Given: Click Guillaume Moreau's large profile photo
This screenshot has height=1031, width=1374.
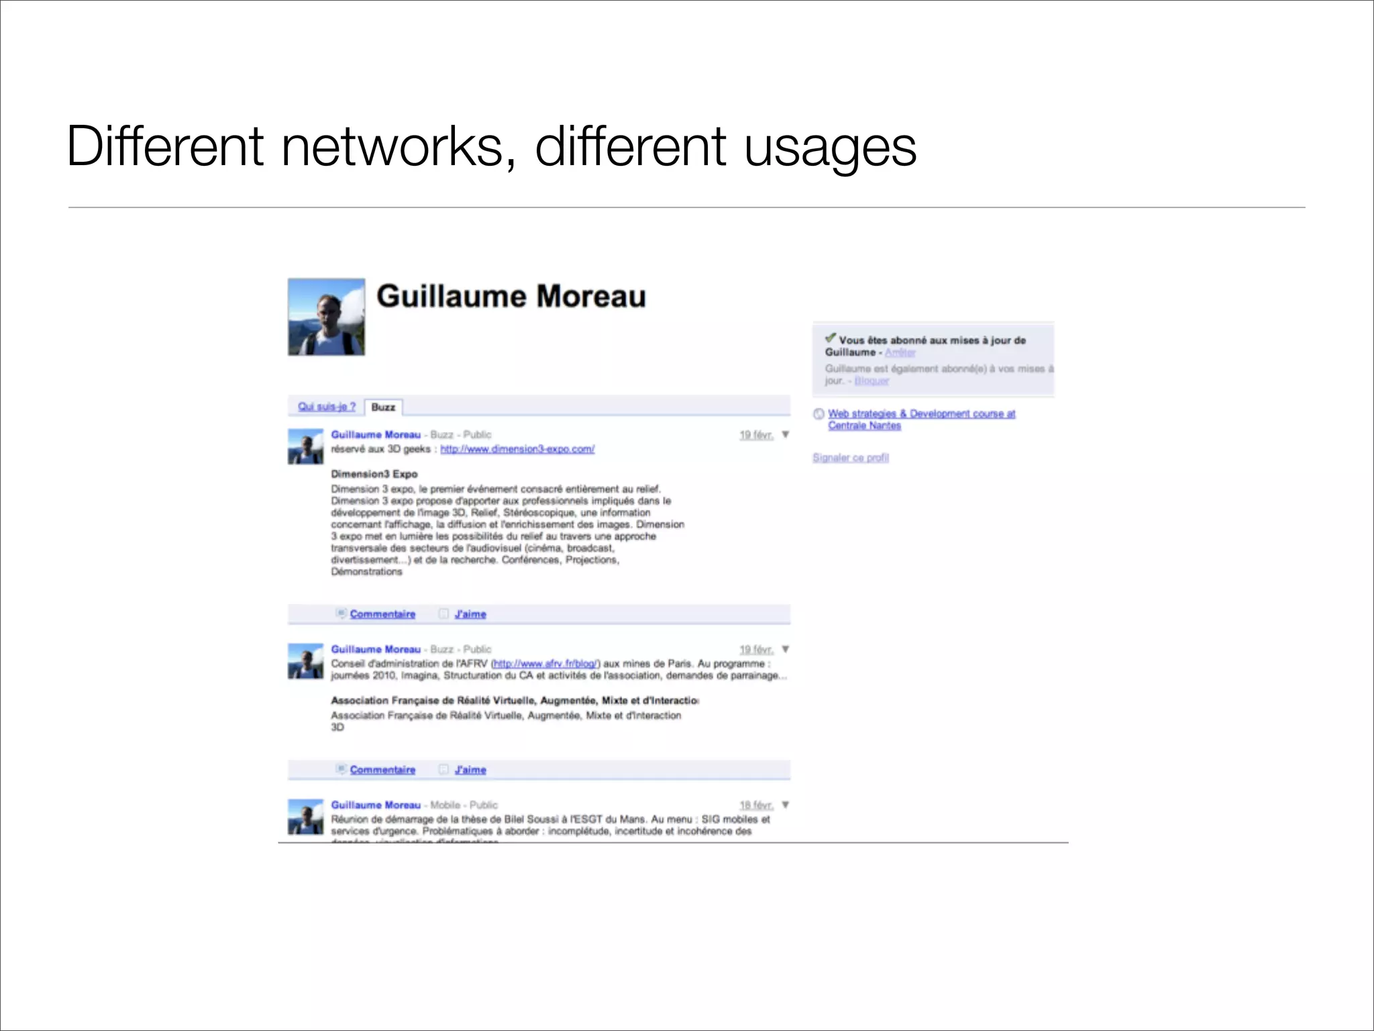Looking at the screenshot, I should click(x=327, y=317).
